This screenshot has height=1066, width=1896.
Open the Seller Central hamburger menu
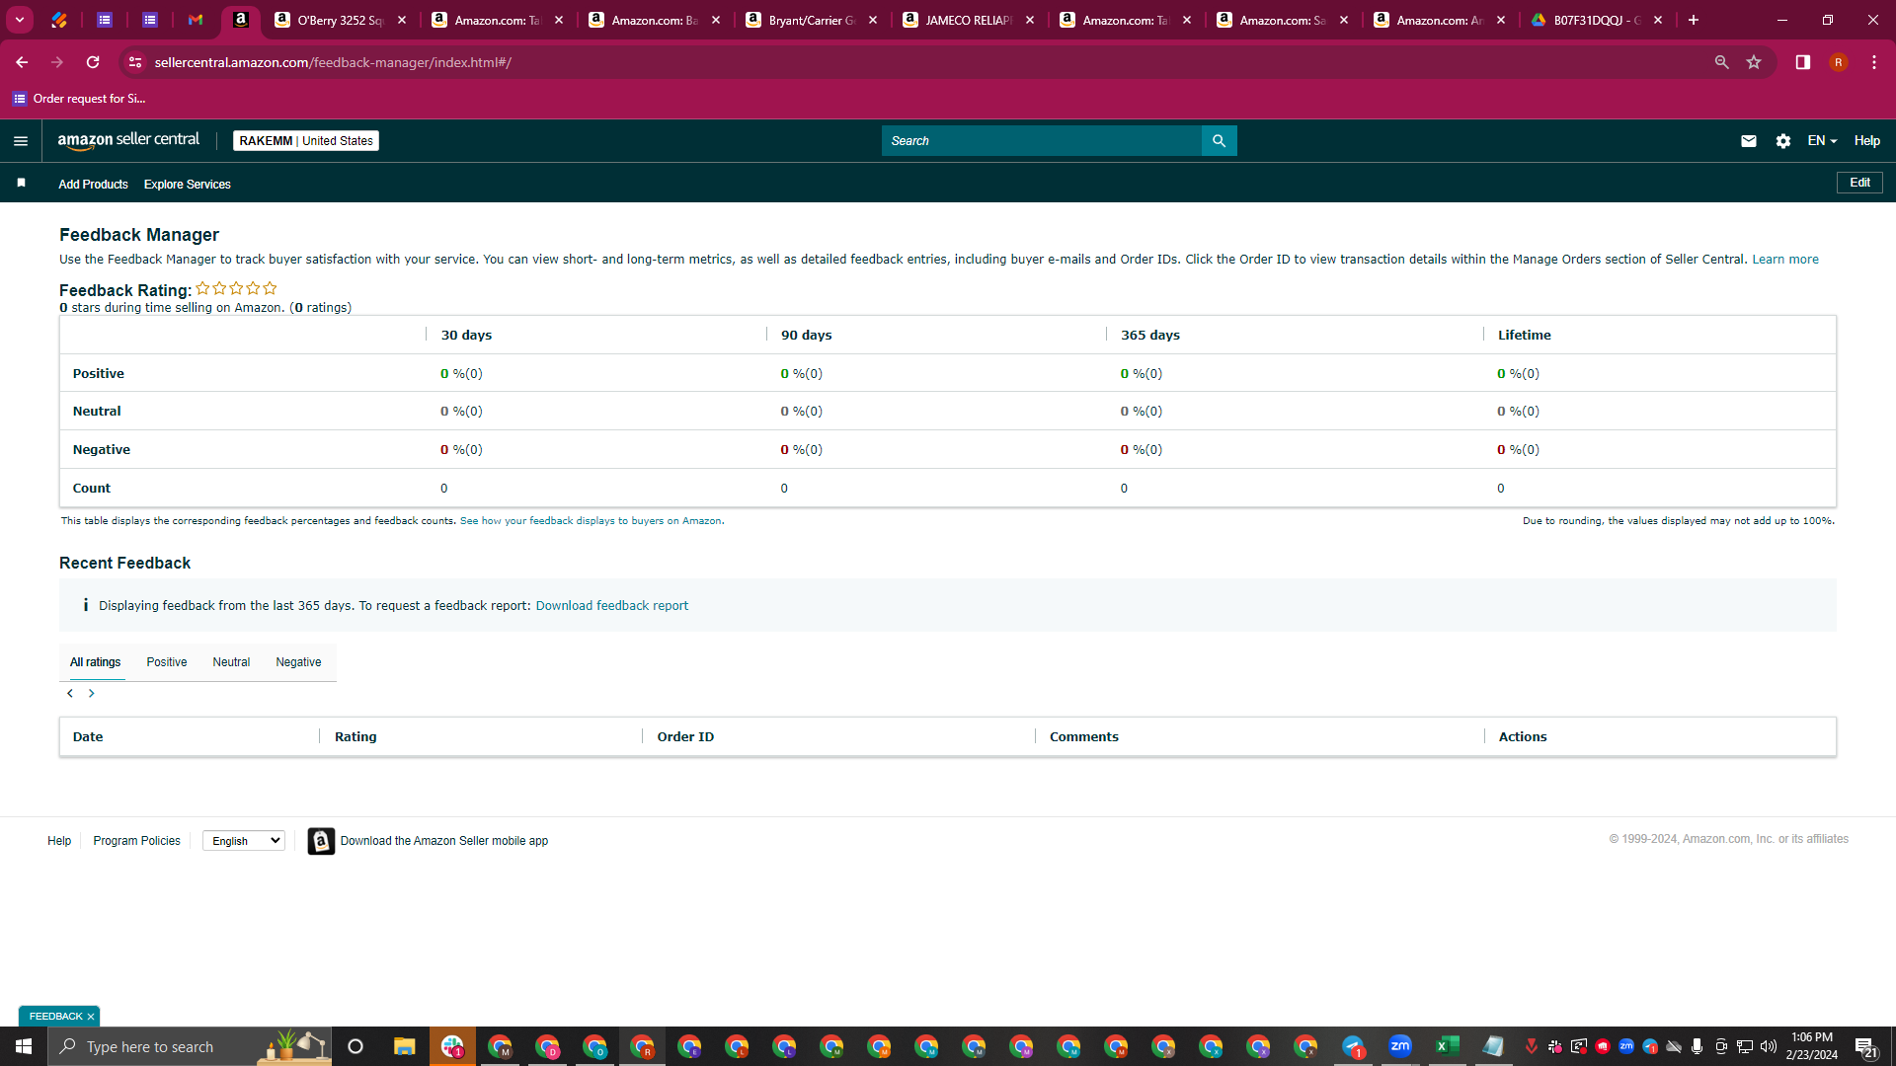point(21,141)
